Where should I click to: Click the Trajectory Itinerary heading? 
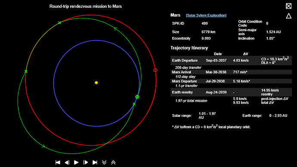[189, 48]
